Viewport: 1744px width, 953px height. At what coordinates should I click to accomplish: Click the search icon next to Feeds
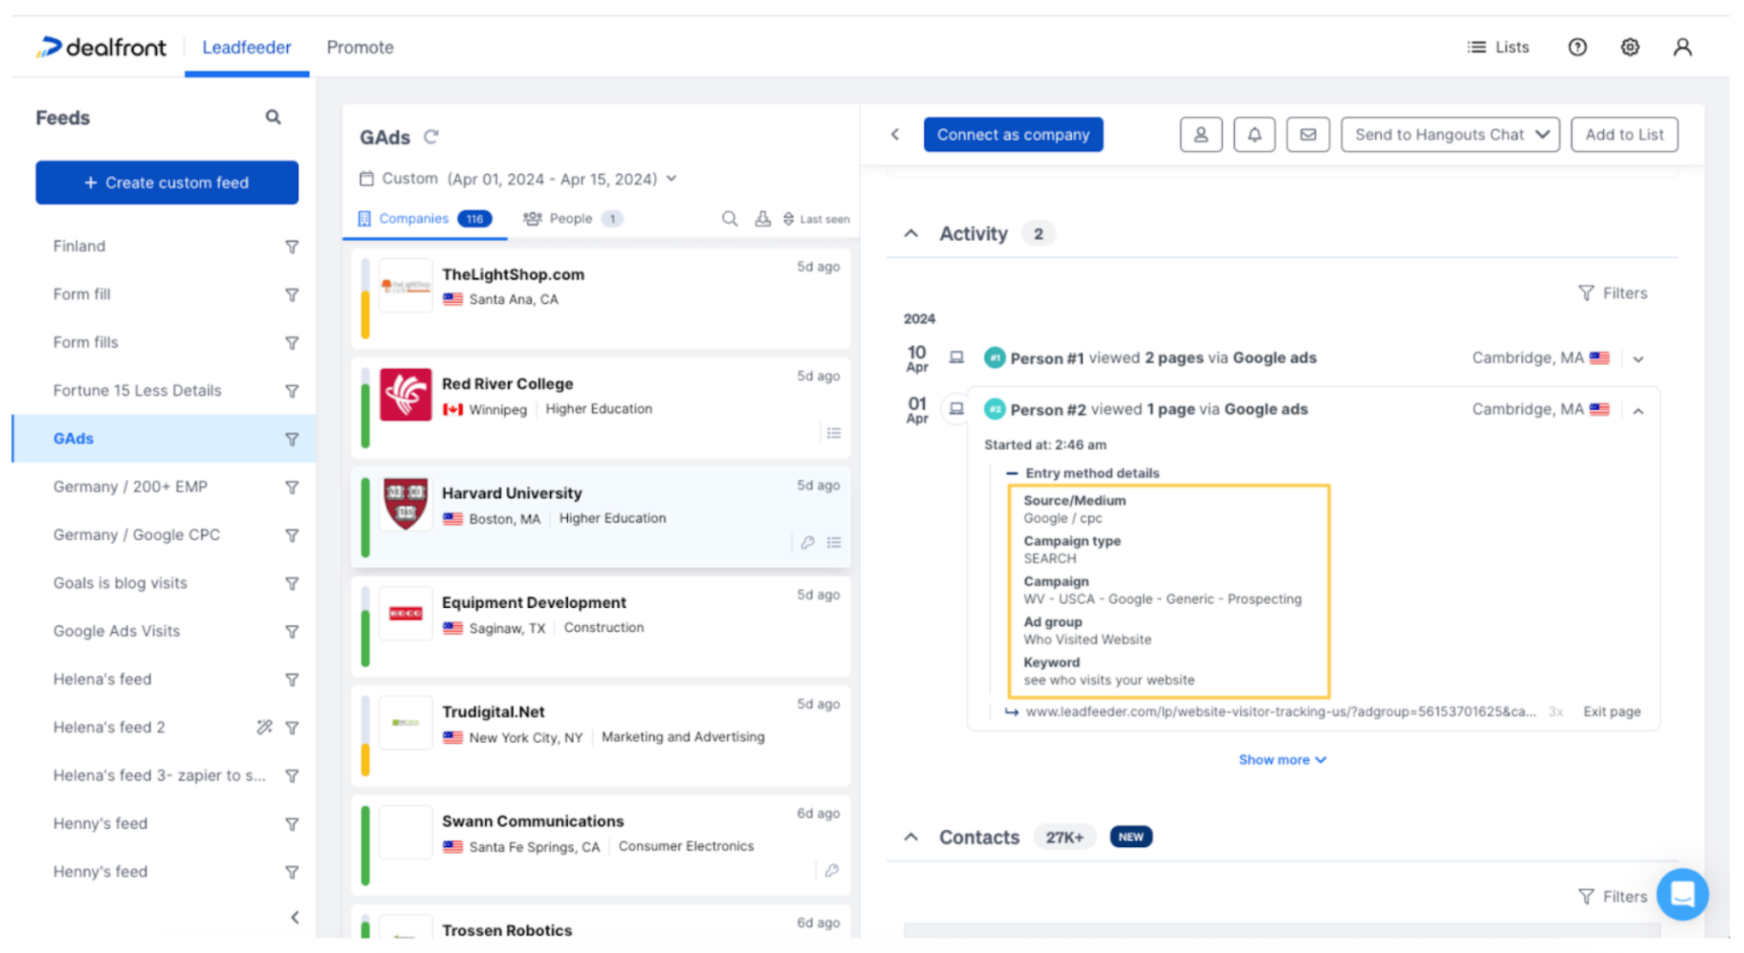coord(272,117)
